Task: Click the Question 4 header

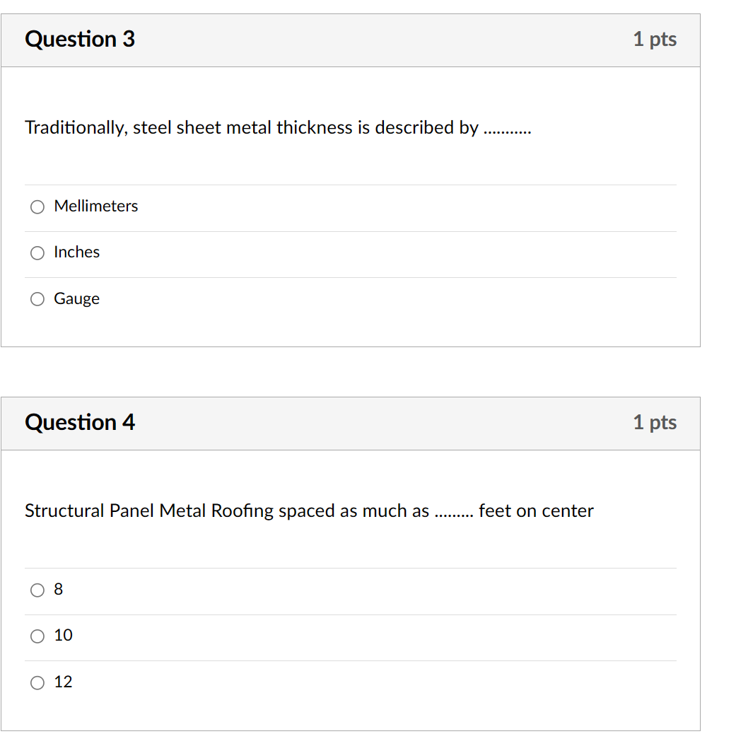Action: [79, 422]
